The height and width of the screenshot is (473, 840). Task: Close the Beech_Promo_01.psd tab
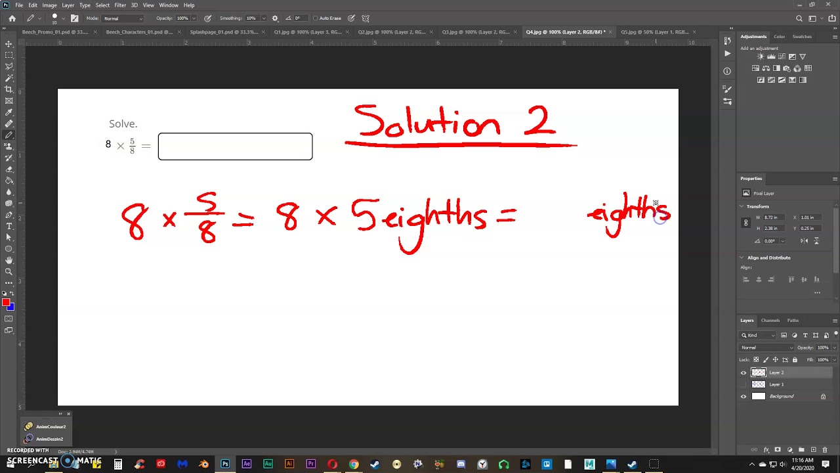coord(95,32)
